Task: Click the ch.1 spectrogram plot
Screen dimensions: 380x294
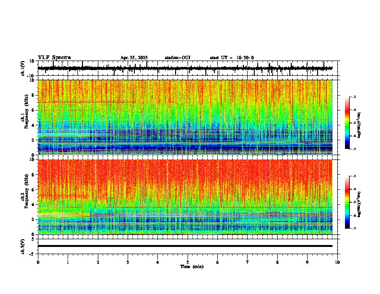Action: coord(185,117)
